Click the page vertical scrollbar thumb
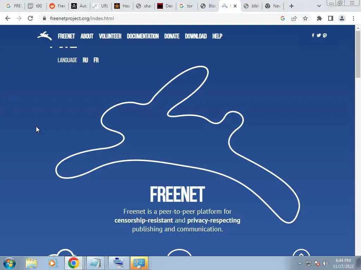Screen dimensions: 361x270 (358, 54)
